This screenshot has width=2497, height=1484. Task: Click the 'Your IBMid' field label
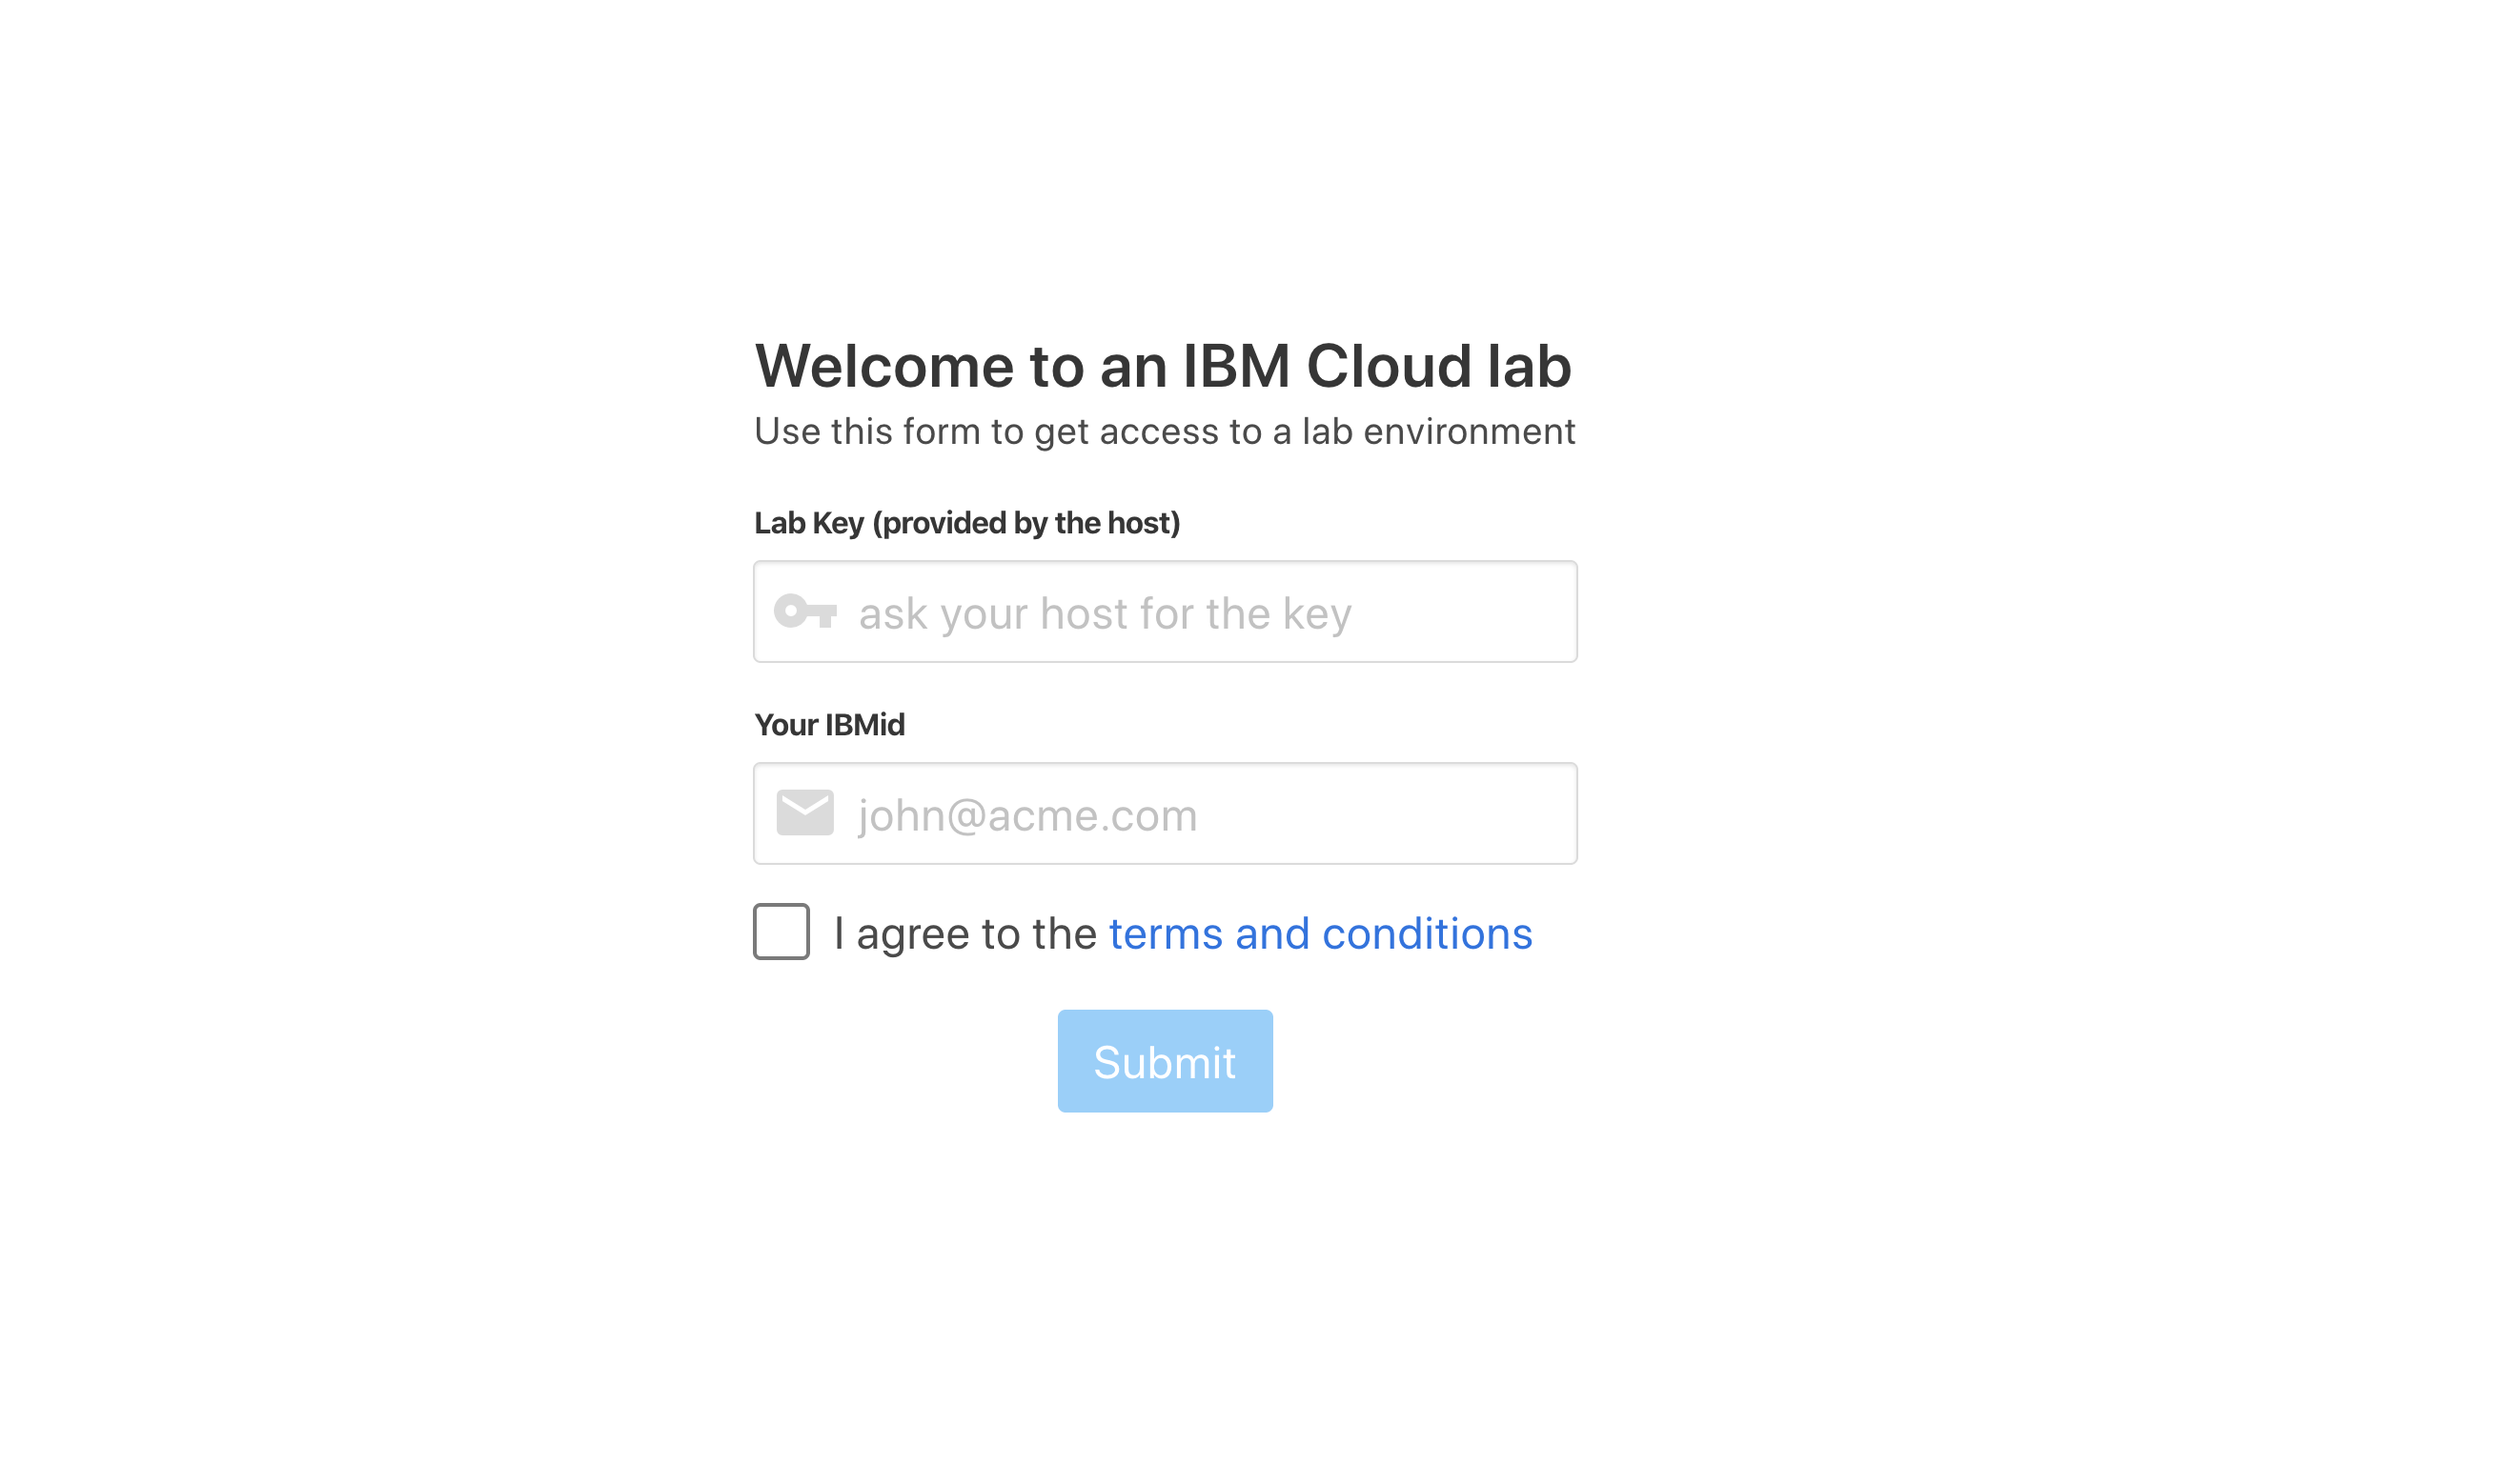pos(829,725)
